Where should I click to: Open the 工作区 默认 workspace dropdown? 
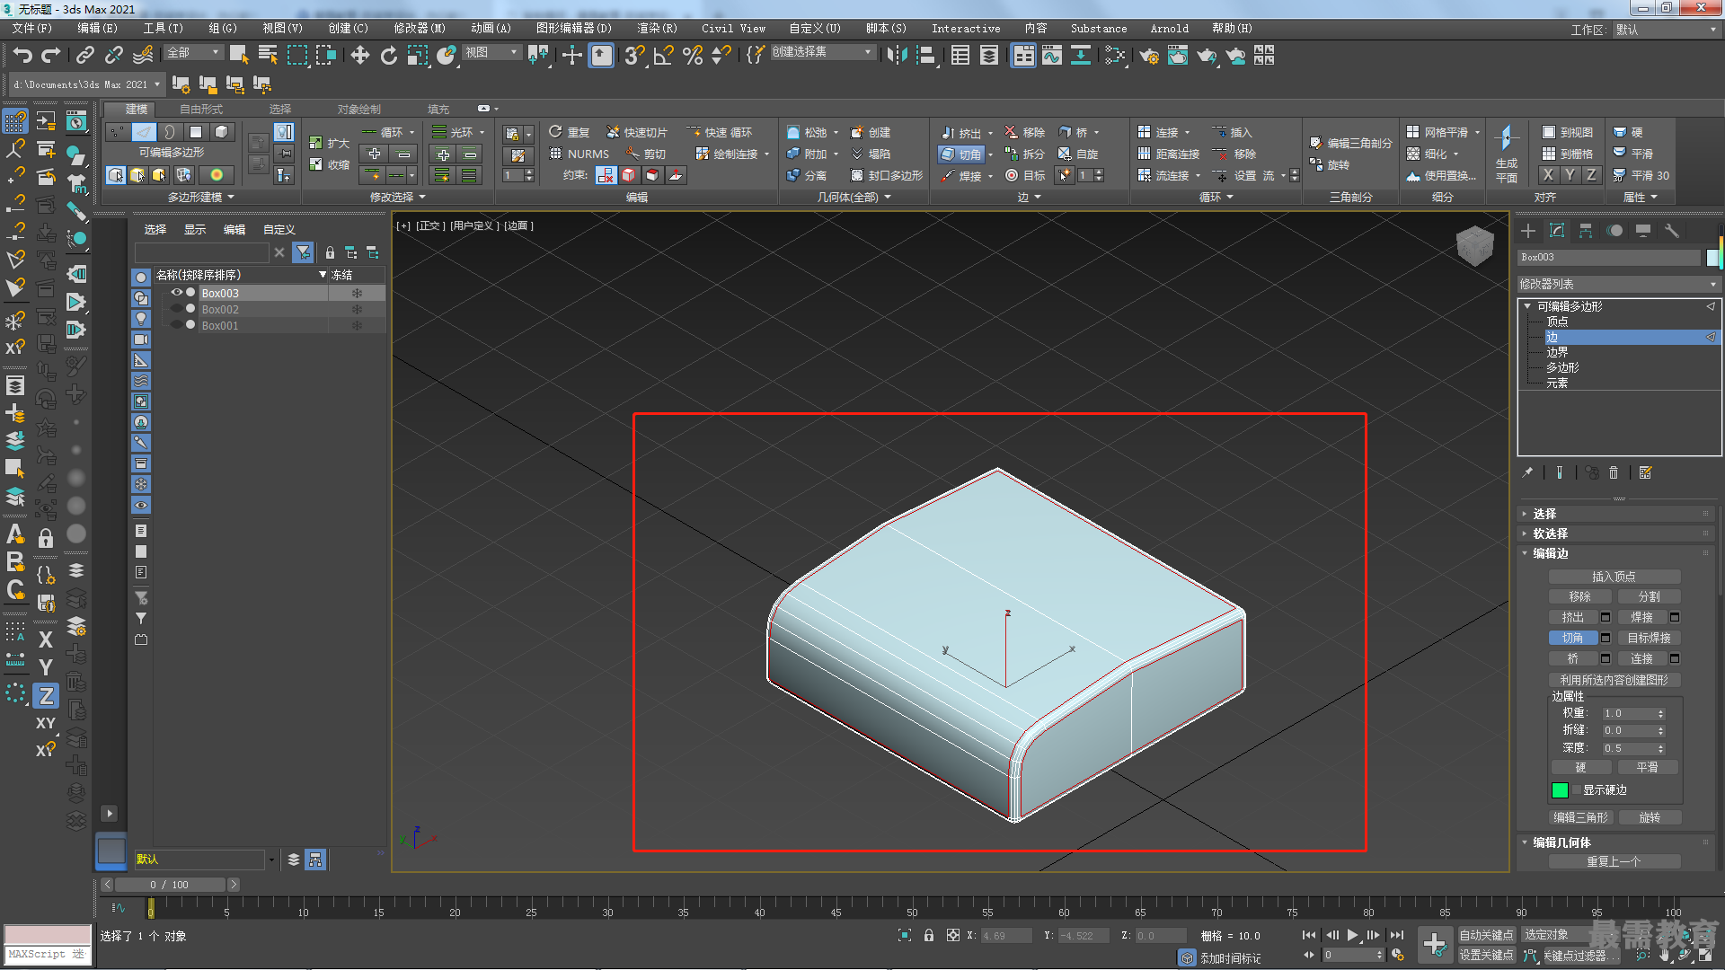coord(1667,30)
